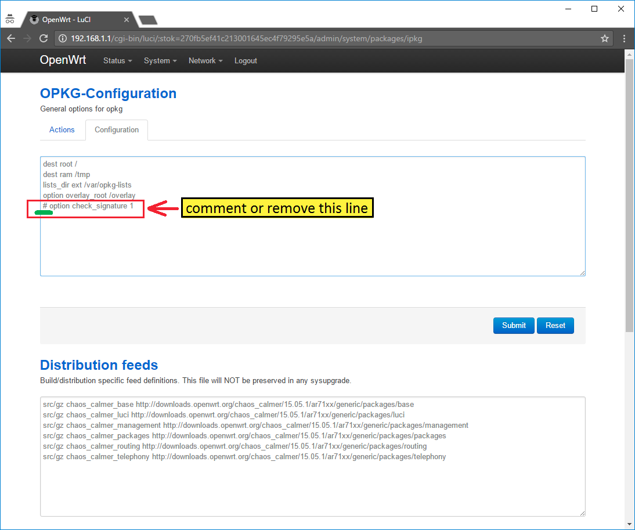Click the 'option overlay_root /overlay' line
The width and height of the screenshot is (635, 530).
pyautogui.click(x=89, y=196)
